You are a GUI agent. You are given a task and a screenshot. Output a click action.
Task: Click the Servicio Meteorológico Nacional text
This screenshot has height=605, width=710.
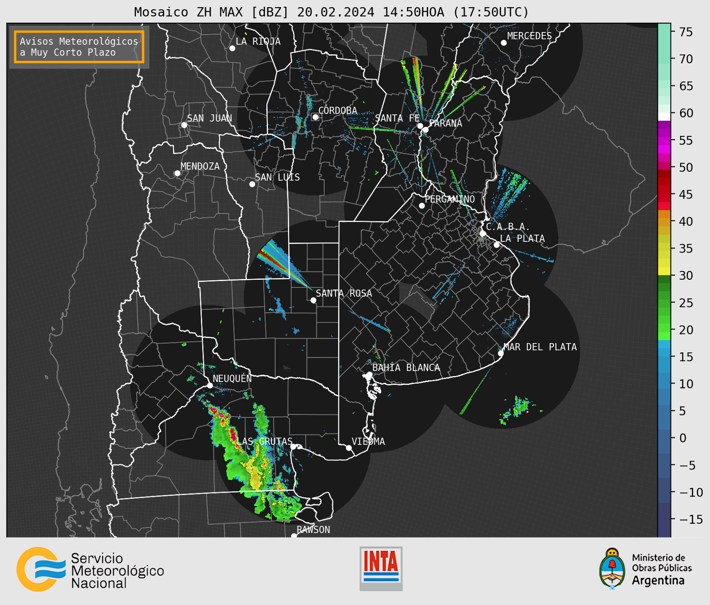tap(117, 571)
